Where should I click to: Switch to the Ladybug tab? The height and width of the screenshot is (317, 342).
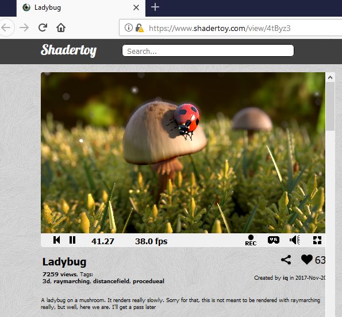[x=81, y=8]
